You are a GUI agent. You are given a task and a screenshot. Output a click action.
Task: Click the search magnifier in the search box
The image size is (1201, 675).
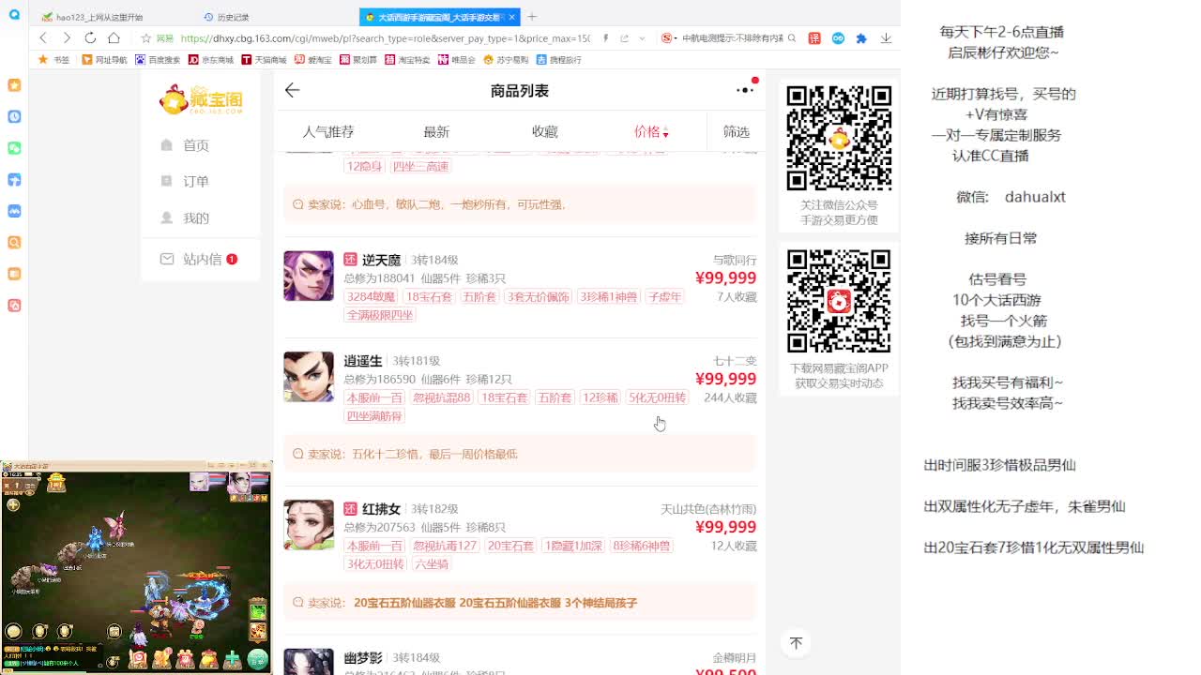(792, 38)
